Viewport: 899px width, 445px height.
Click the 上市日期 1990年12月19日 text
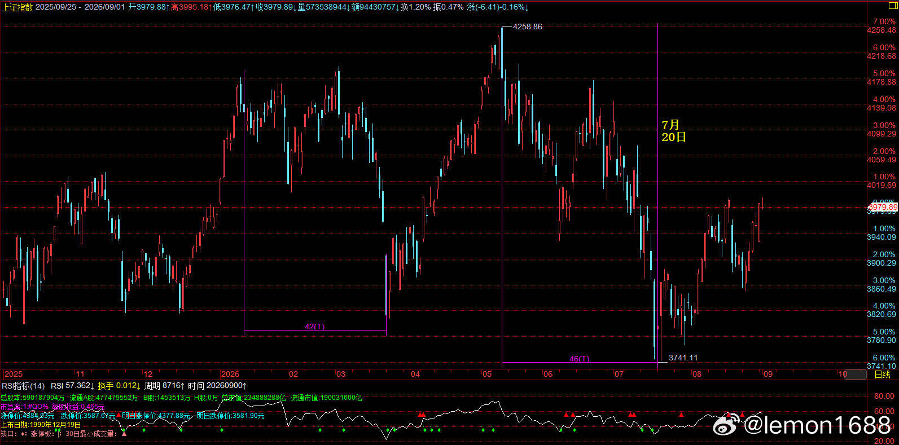point(41,425)
